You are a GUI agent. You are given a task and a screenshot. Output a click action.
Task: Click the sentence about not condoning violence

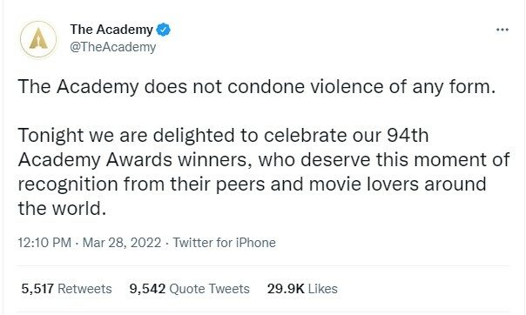coord(257,87)
